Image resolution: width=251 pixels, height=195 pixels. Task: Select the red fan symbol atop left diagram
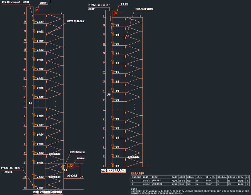click(x=37, y=10)
